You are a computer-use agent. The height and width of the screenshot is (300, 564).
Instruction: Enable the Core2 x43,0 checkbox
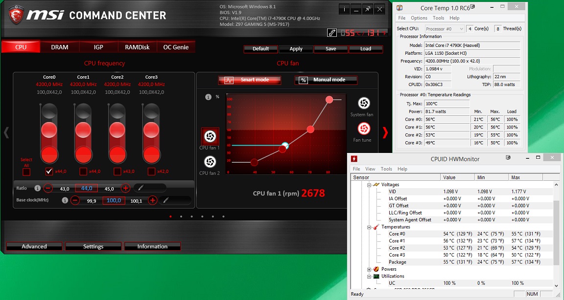117,171
